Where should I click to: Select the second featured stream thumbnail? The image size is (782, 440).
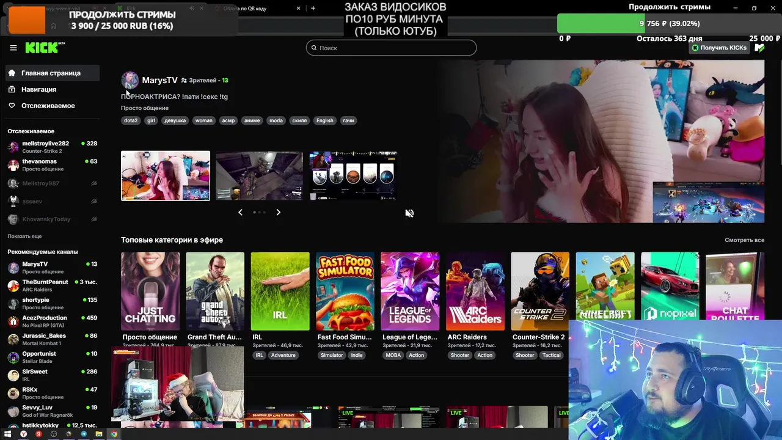259,175
